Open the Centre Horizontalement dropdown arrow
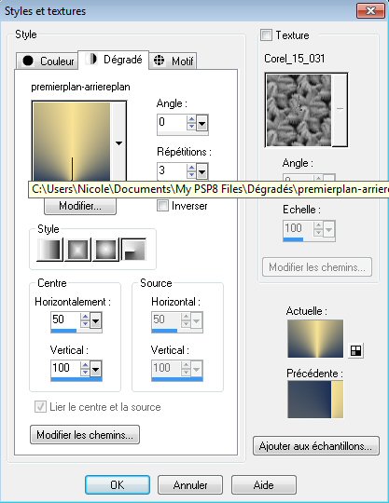This screenshot has height=503, width=389. point(95,320)
